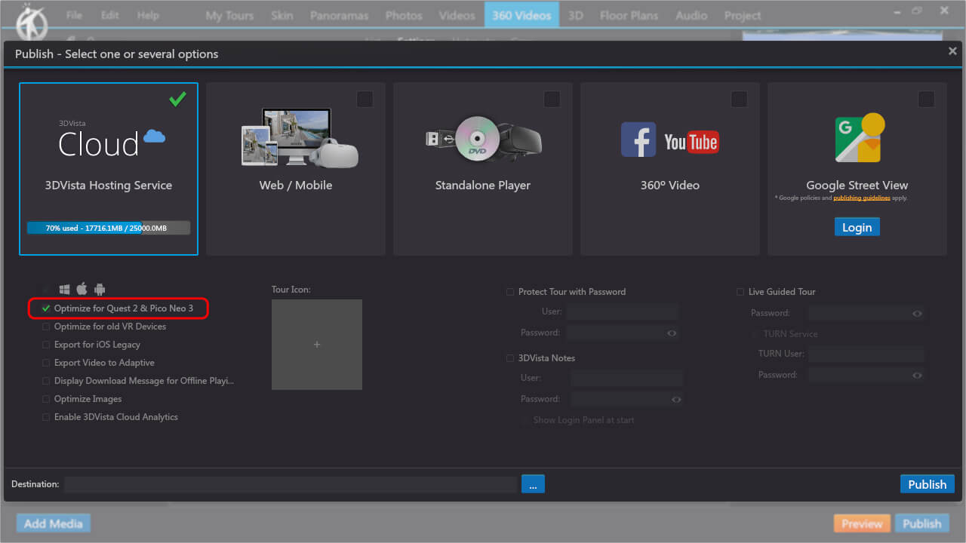Switch to the Skin tab
Image resolution: width=966 pixels, height=543 pixels.
(282, 15)
